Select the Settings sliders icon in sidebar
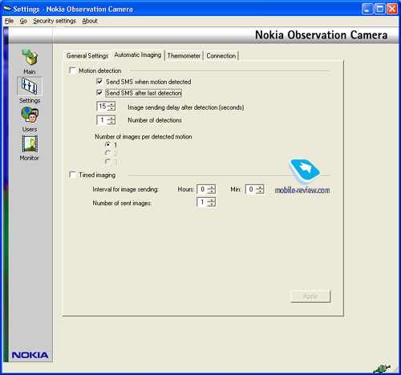This screenshot has width=401, height=375. tap(30, 86)
